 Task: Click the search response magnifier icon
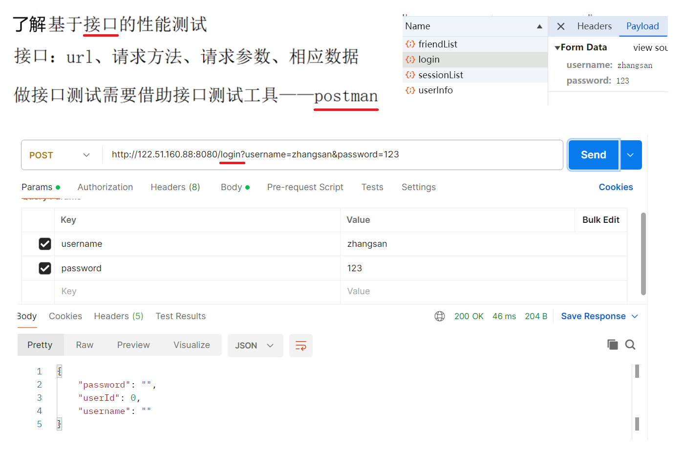pyautogui.click(x=630, y=345)
